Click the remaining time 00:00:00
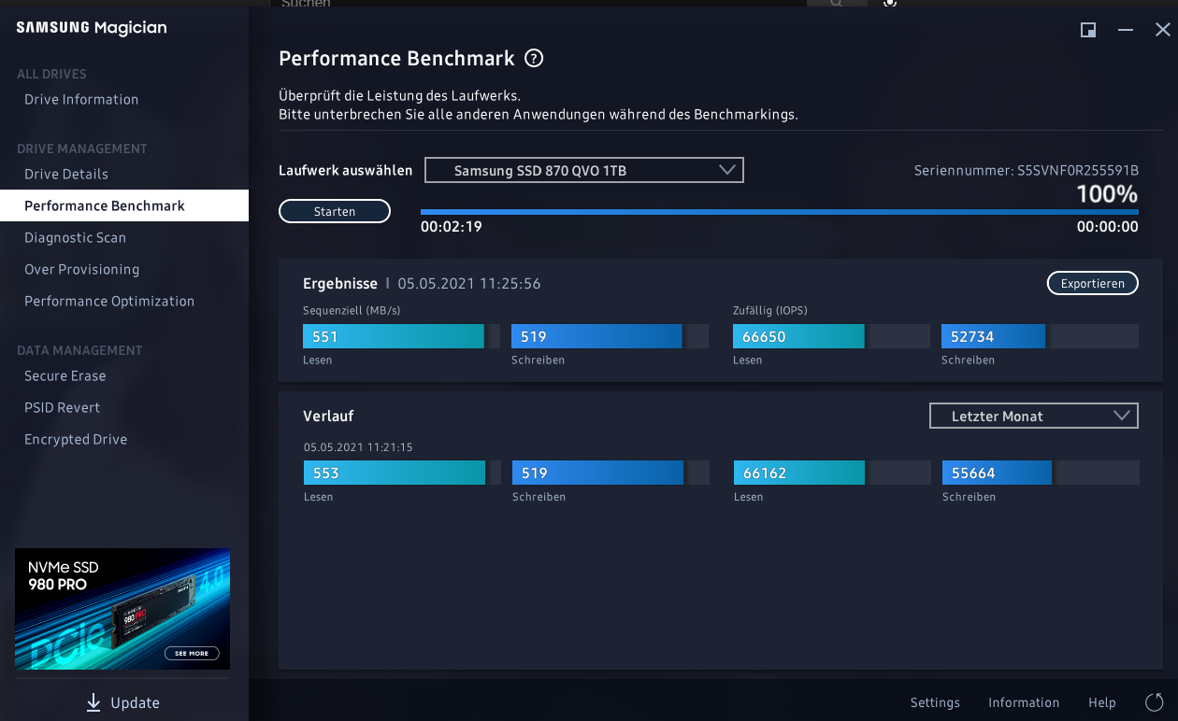Screen dimensions: 1178x721 1108,226
